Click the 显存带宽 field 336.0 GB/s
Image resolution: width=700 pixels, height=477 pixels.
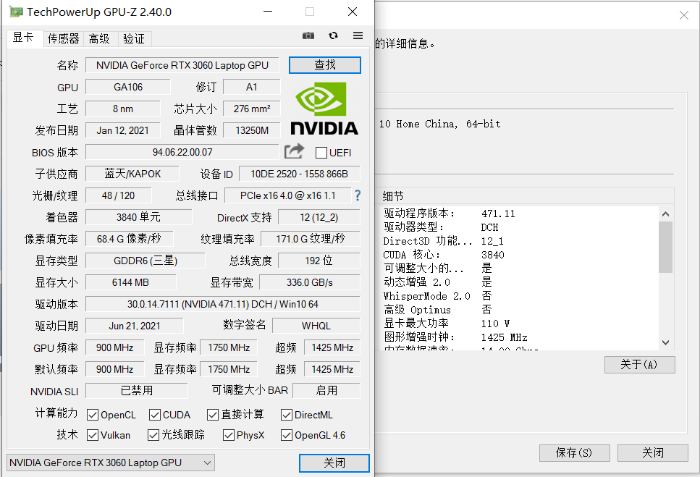point(309,282)
